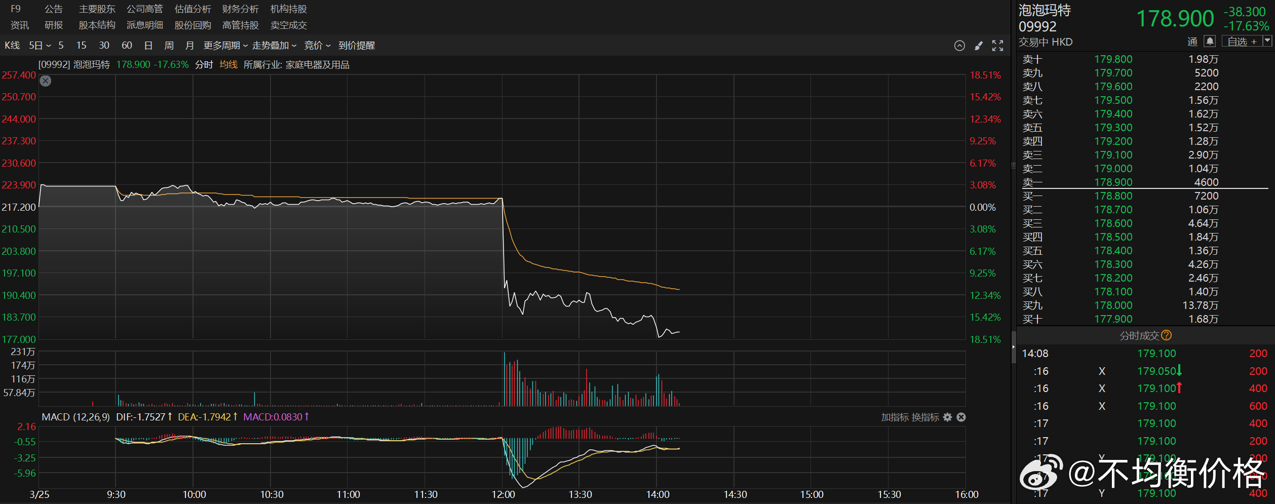Add stock to watchlist with 自选 +
The width and height of the screenshot is (1275, 504).
(x=1242, y=42)
